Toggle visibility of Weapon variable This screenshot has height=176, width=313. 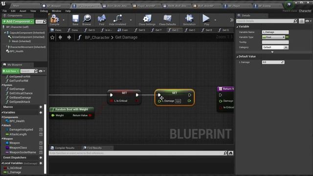pos(41,143)
